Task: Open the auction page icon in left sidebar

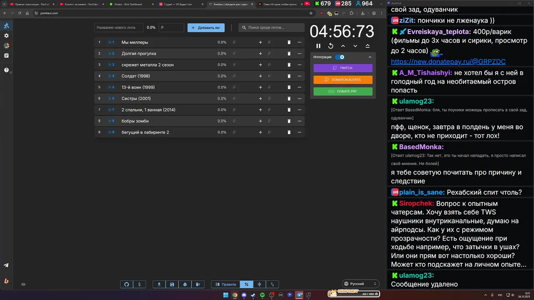Action: (x=6, y=25)
